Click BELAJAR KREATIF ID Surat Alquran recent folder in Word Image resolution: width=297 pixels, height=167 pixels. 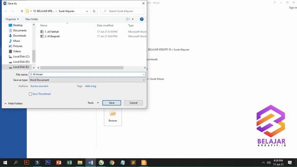[168, 50]
